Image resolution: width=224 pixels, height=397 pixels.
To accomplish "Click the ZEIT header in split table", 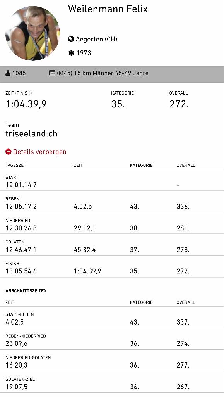I will [78, 165].
